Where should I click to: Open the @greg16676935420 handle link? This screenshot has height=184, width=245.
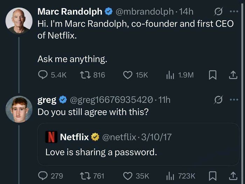pyautogui.click(x=111, y=100)
